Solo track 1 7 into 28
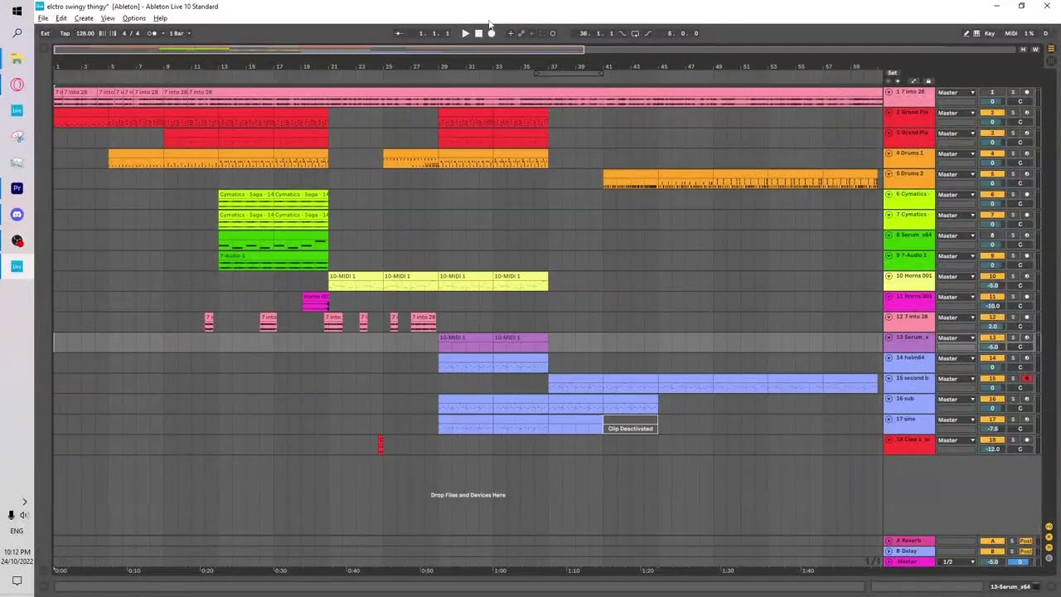Viewport: 1061px width, 597px height. click(1012, 92)
